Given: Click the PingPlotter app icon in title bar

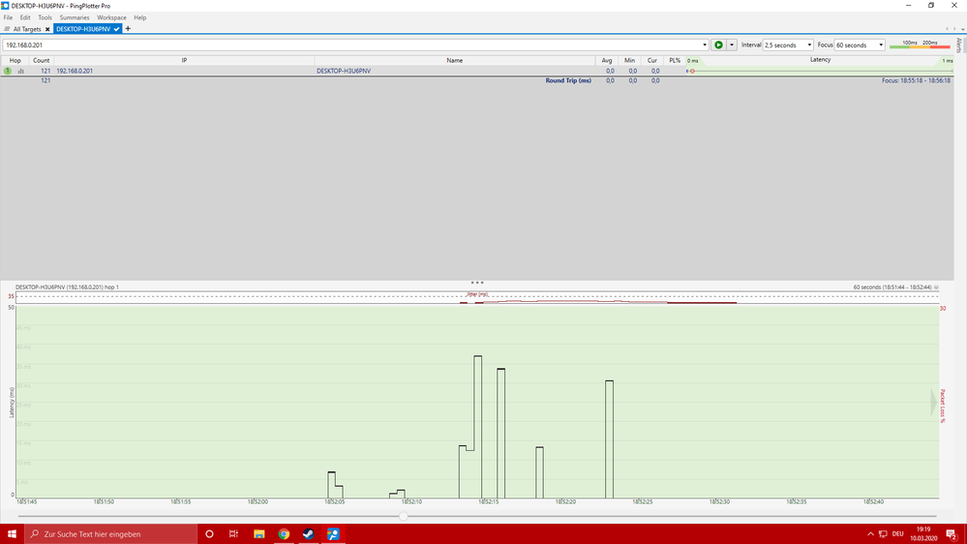Looking at the screenshot, I should (x=5, y=6).
